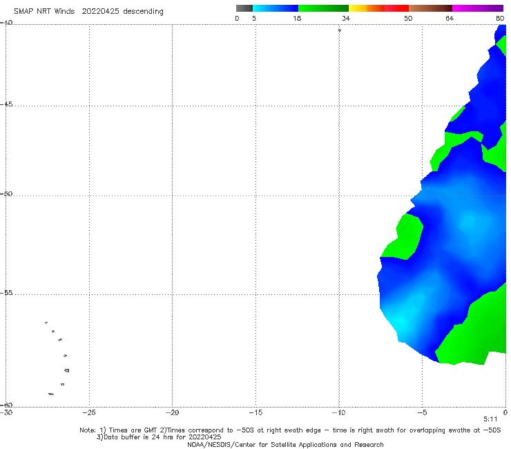This screenshot has height=449, width=511.
Task: Click the yellow-orange segment of the color bar
Action: point(367,8)
